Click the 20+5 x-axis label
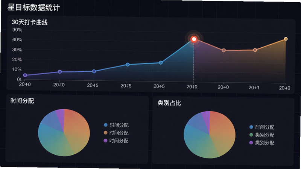Viewport: 301px width, 169px height. [x=126, y=86]
